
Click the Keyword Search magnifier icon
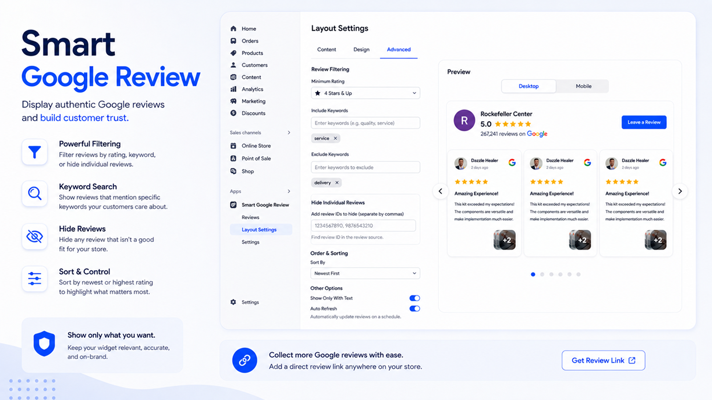pyautogui.click(x=35, y=193)
